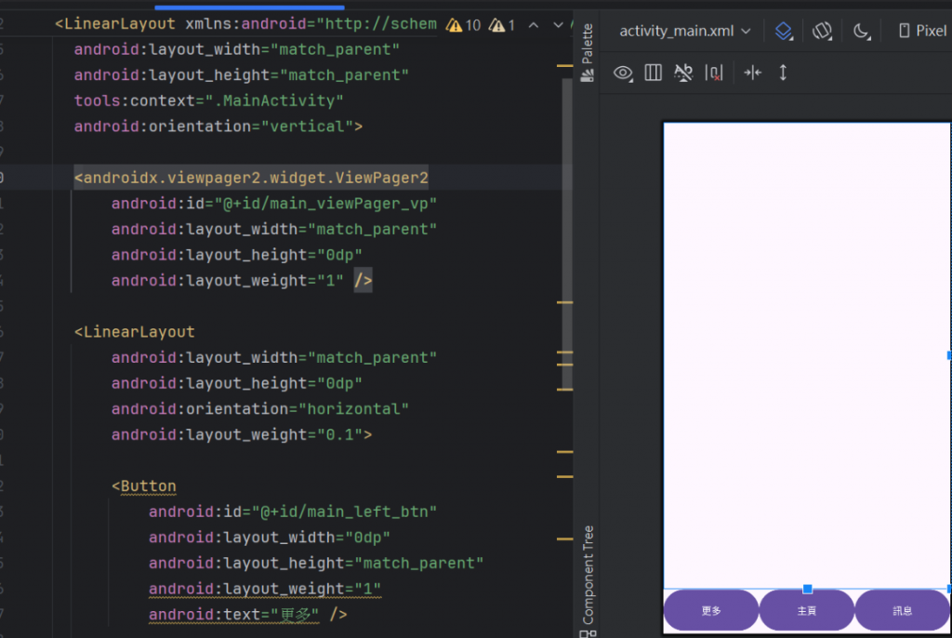Image resolution: width=952 pixels, height=638 pixels.
Task: Click android:orientation="vertical" line
Action: point(218,126)
